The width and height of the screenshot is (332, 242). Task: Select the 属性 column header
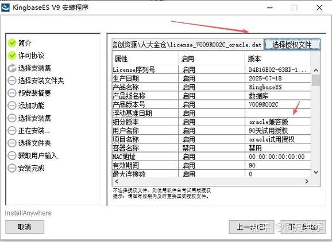coord(145,58)
